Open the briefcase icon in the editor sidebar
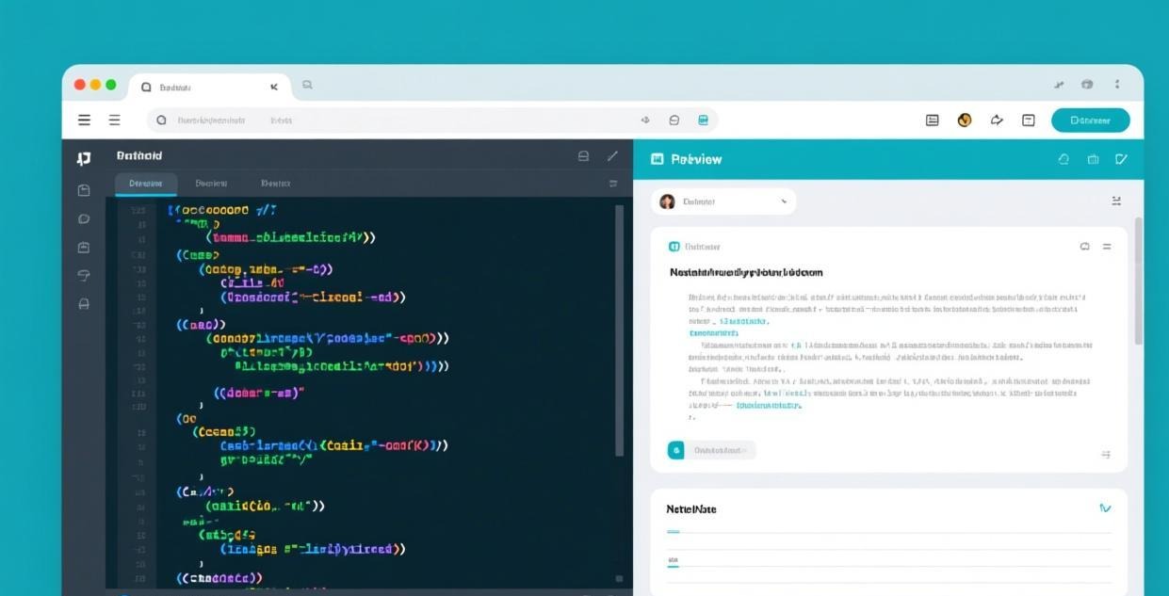1169x596 pixels. [84, 247]
